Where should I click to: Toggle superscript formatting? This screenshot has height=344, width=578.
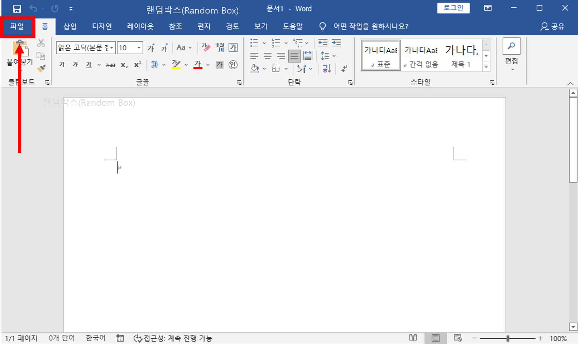tap(138, 65)
